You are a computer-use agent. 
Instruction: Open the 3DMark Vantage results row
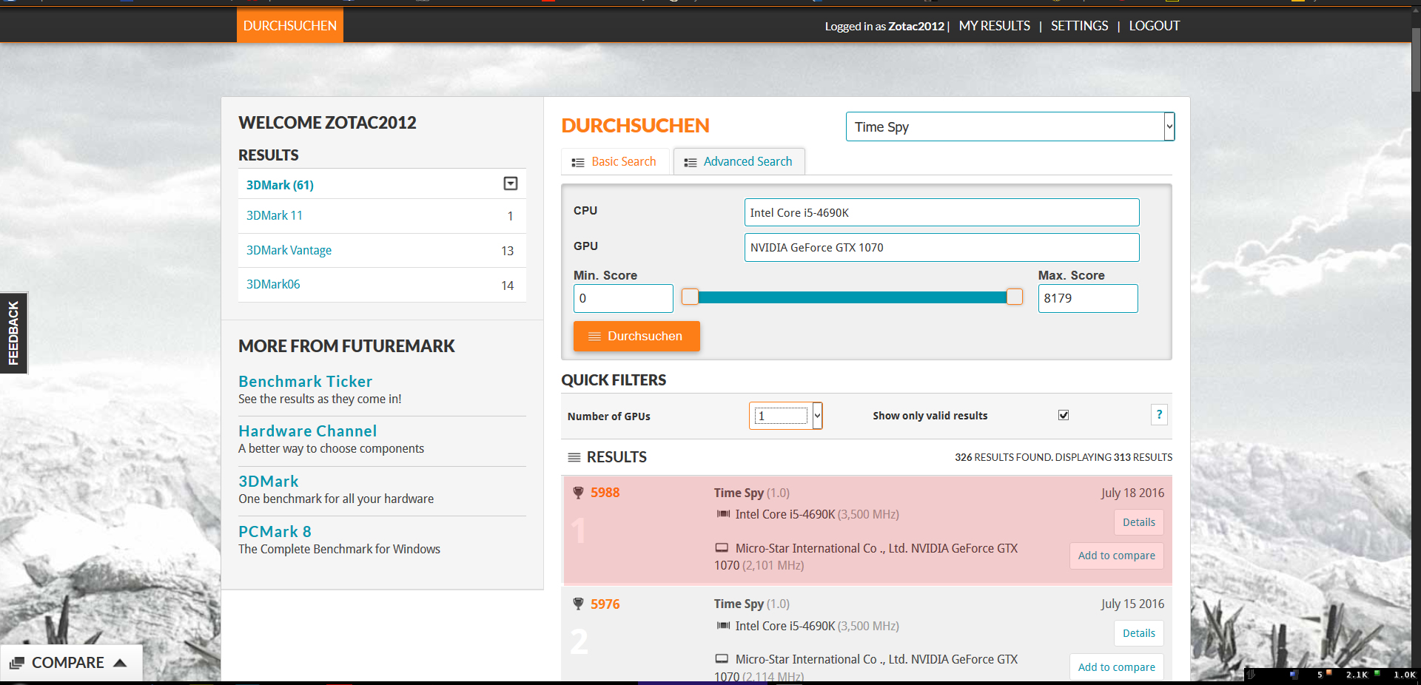point(382,251)
